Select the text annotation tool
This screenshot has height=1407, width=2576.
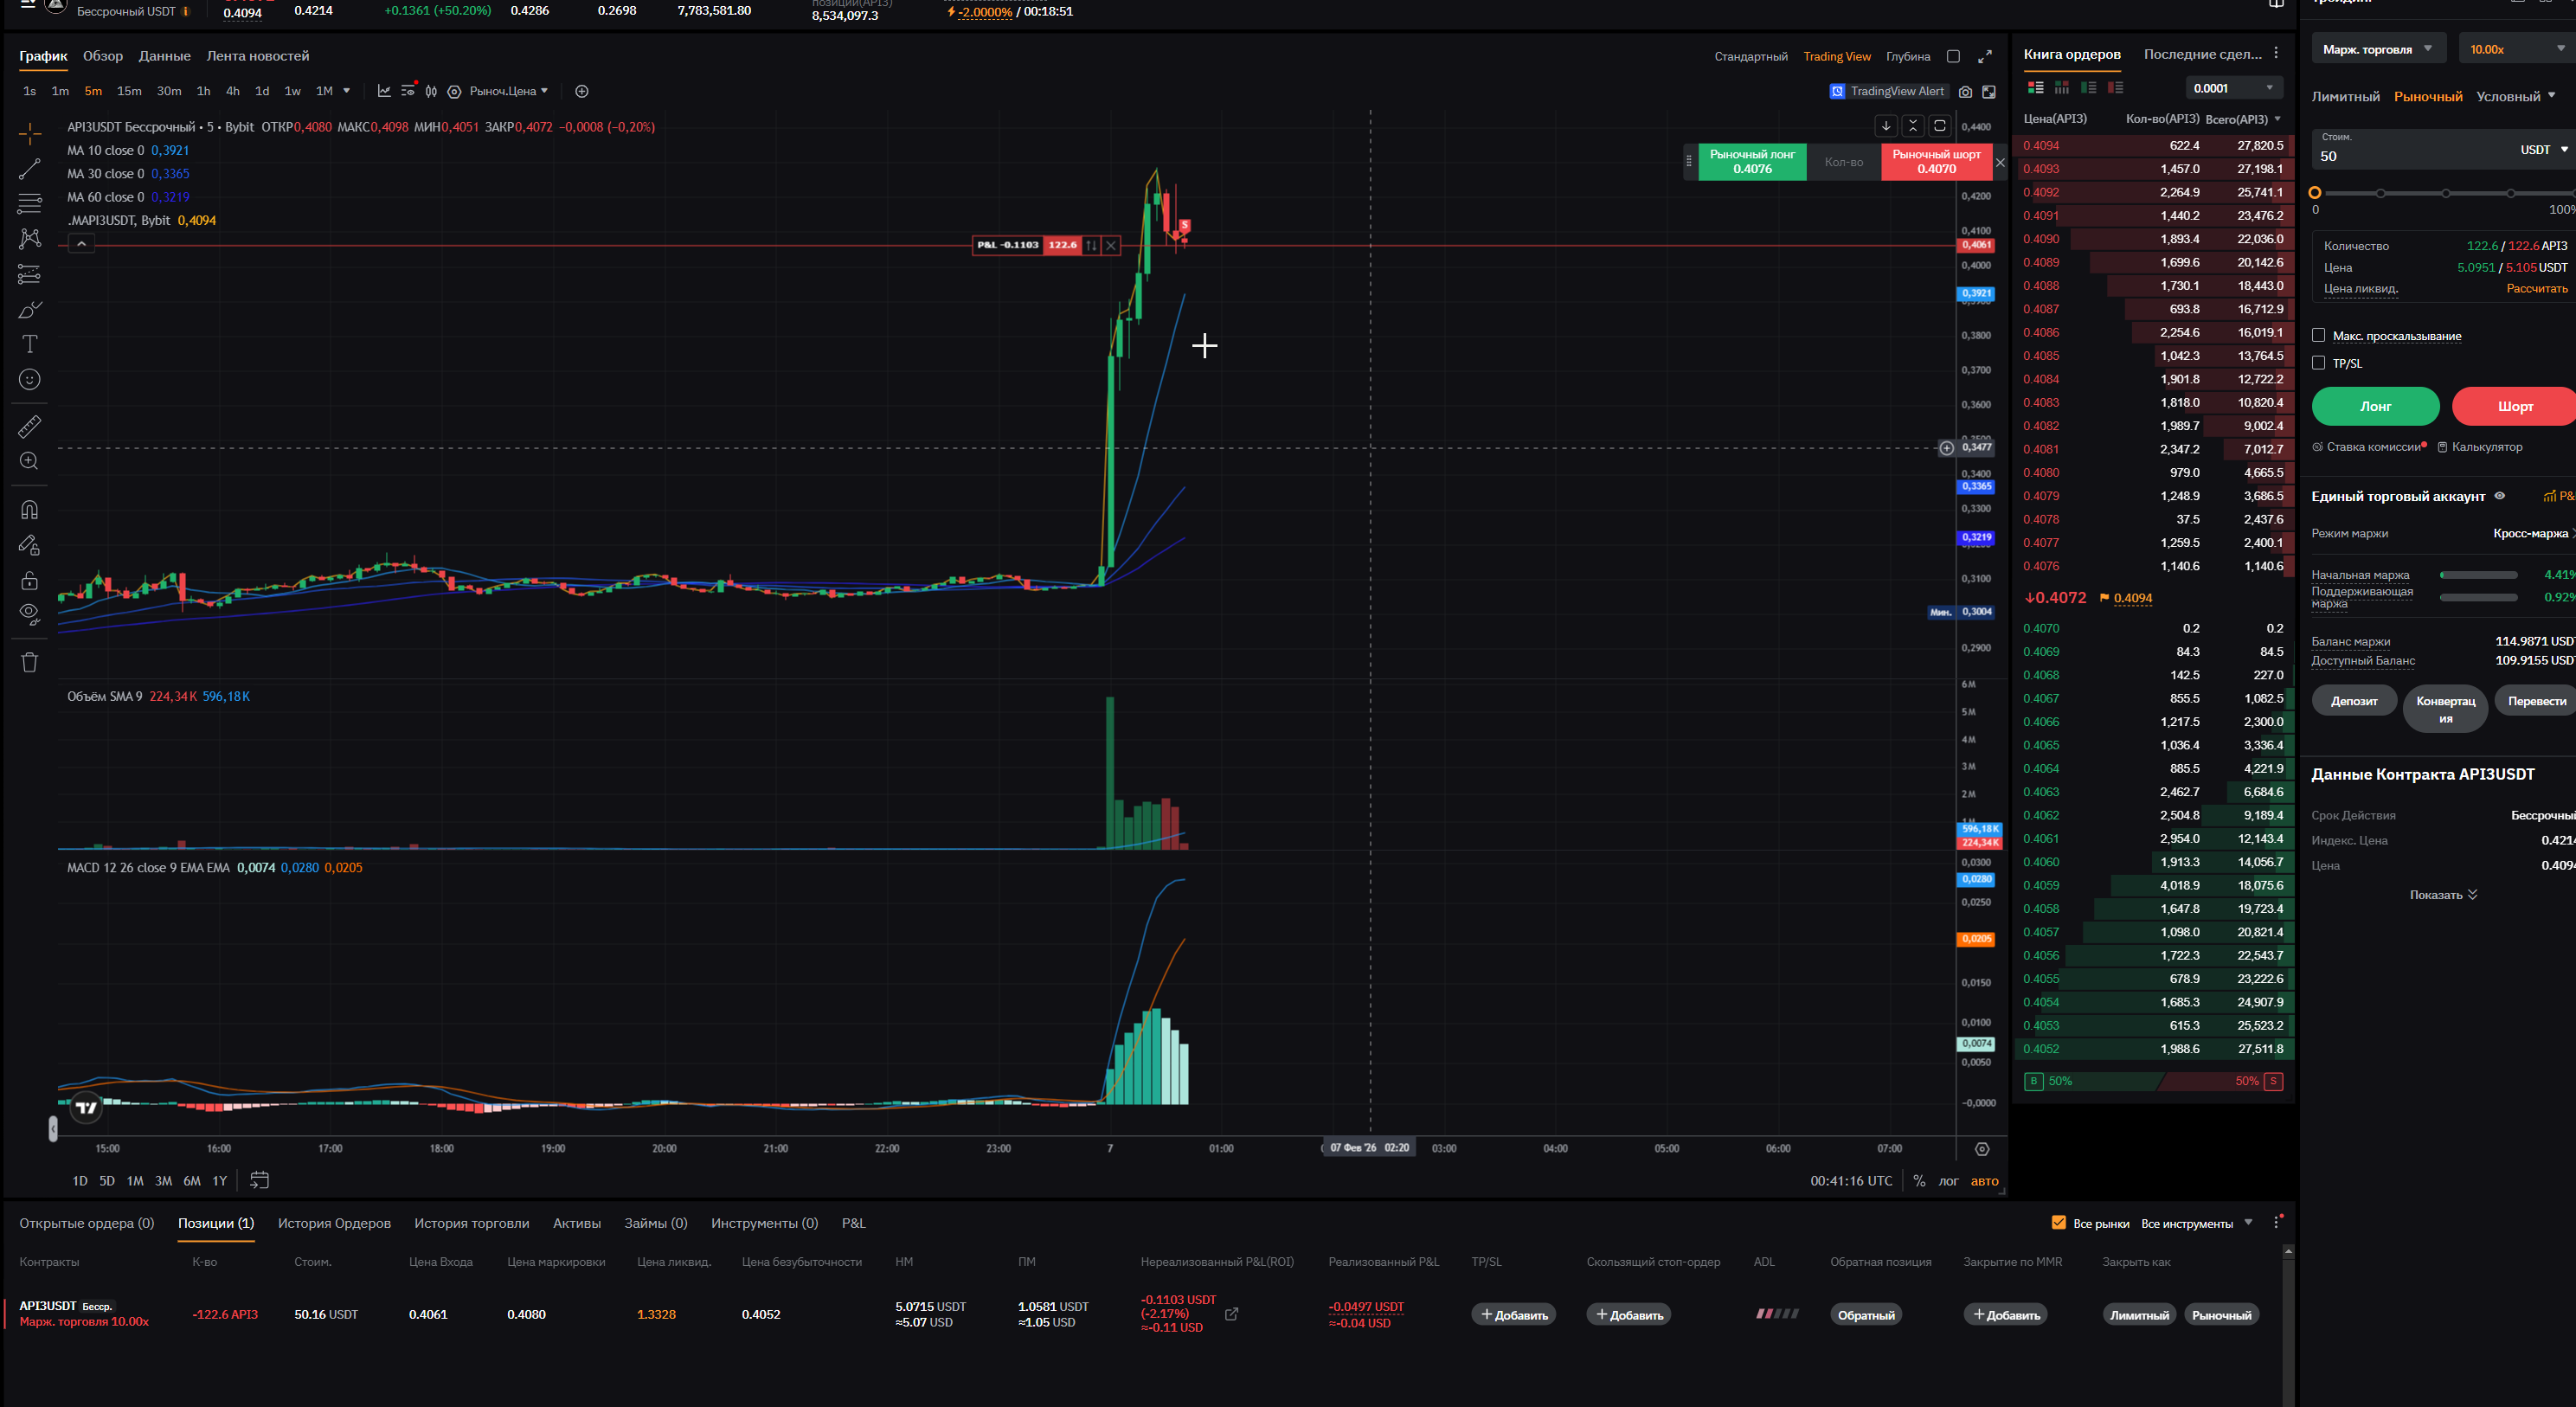coord(30,344)
